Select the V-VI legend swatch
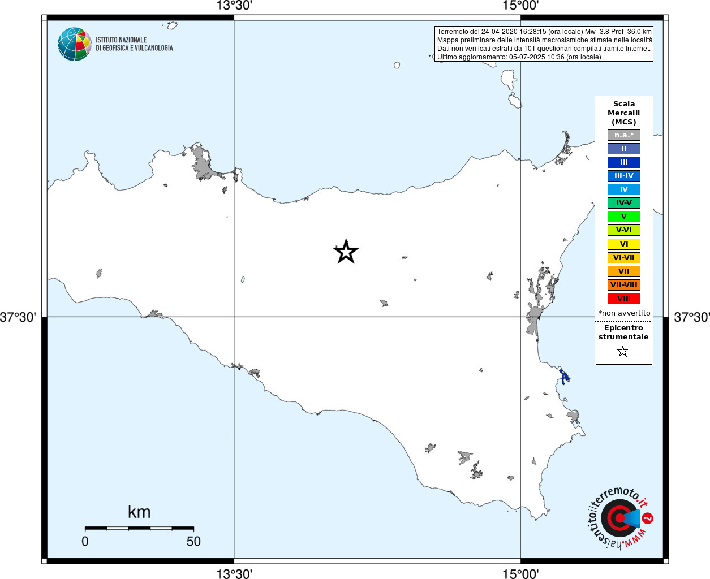 (624, 230)
